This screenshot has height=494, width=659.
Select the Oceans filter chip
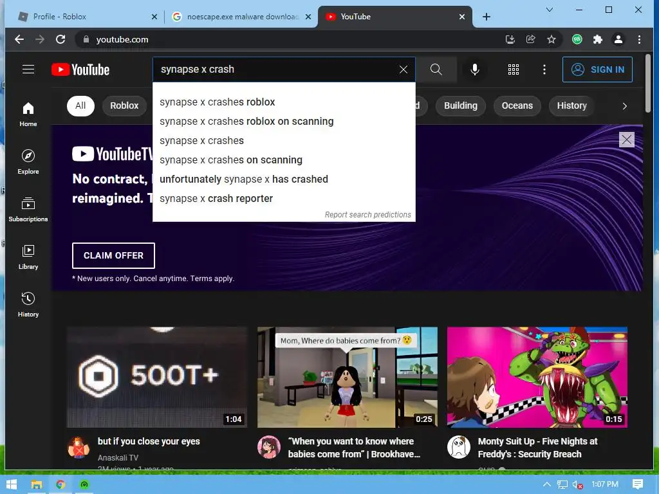coord(517,105)
